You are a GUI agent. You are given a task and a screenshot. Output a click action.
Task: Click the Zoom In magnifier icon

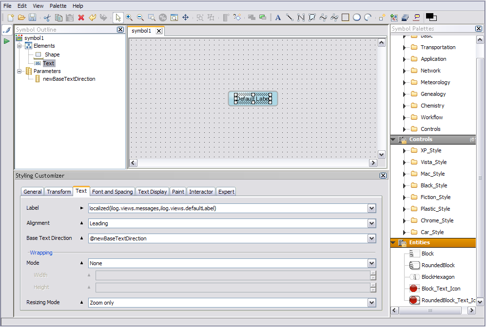129,18
